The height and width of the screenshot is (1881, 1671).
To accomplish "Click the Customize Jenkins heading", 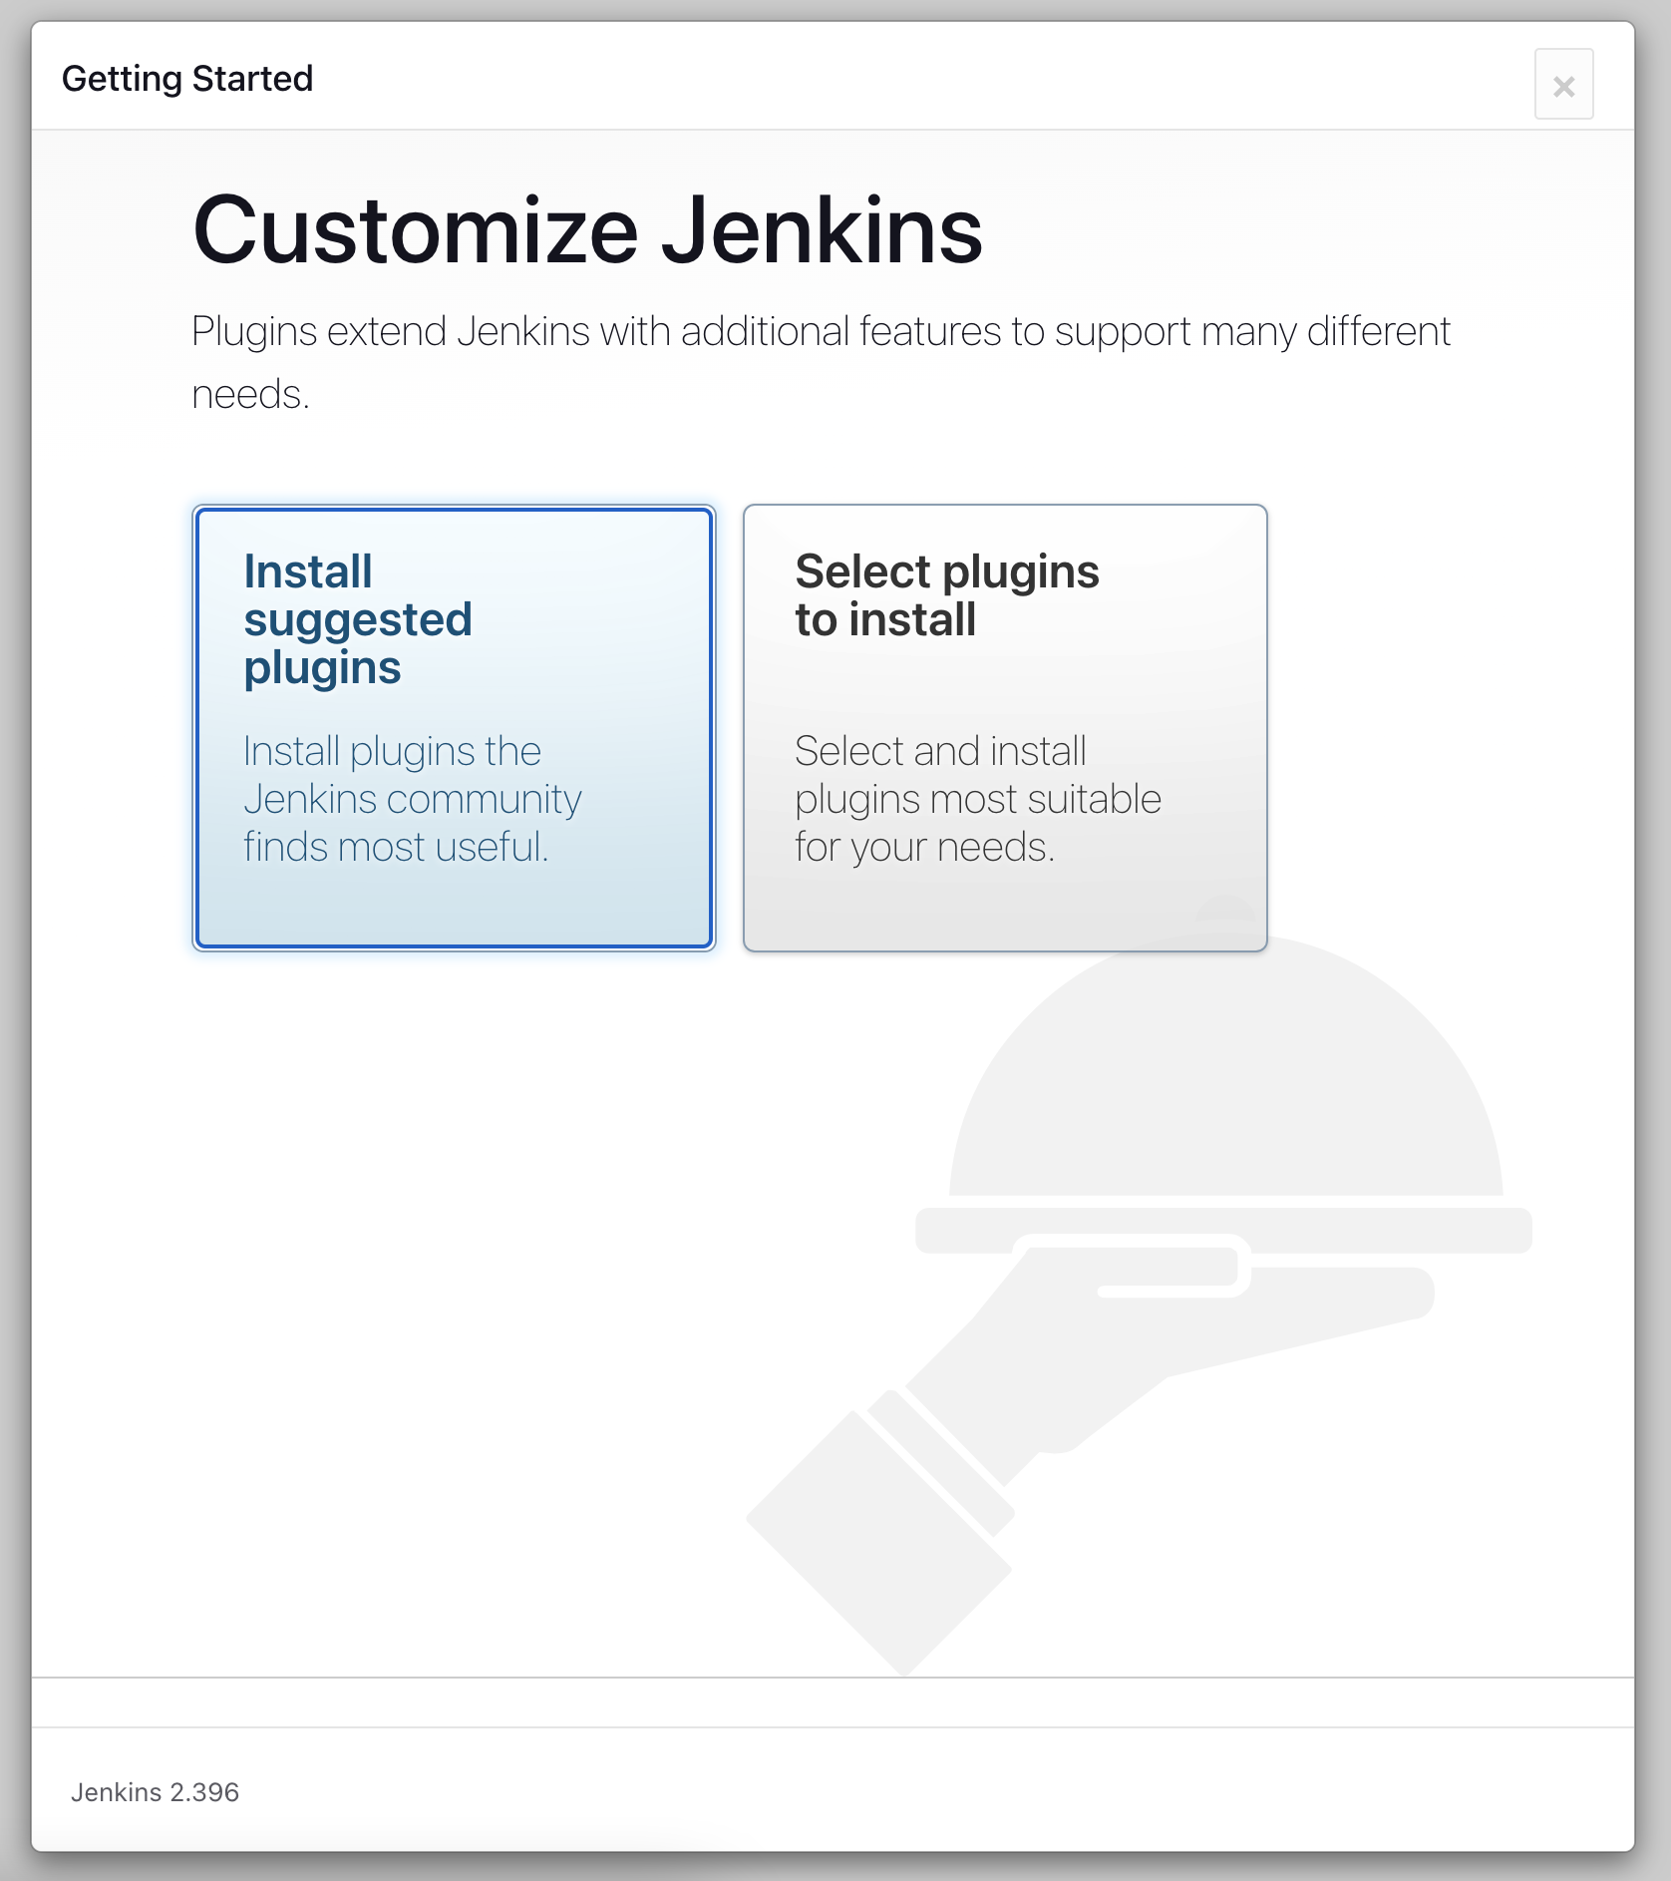I will tap(587, 230).
